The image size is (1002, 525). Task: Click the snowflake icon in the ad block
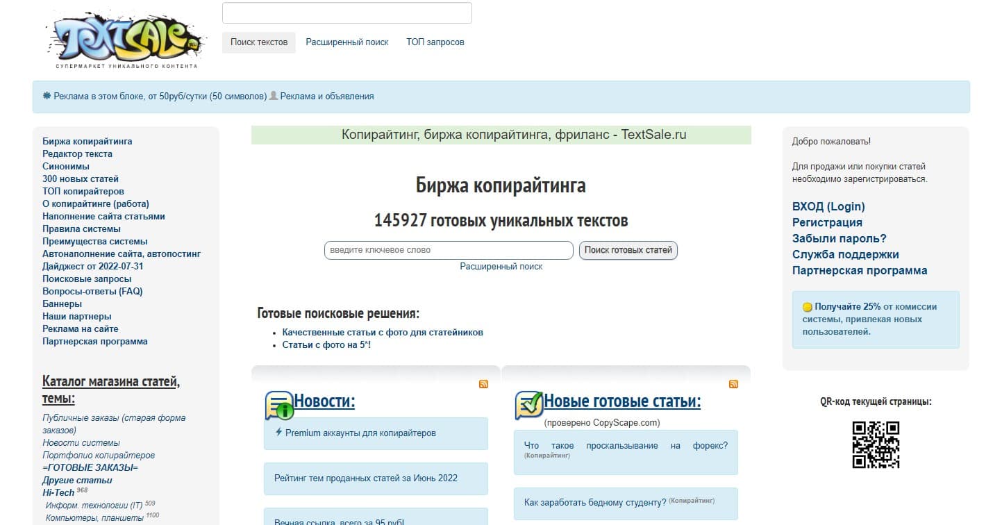(x=47, y=96)
